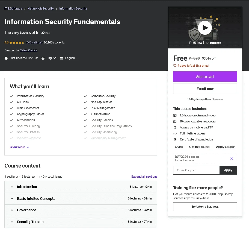Click the '4.5' rating score
249x229 pixels.
point(7,42)
